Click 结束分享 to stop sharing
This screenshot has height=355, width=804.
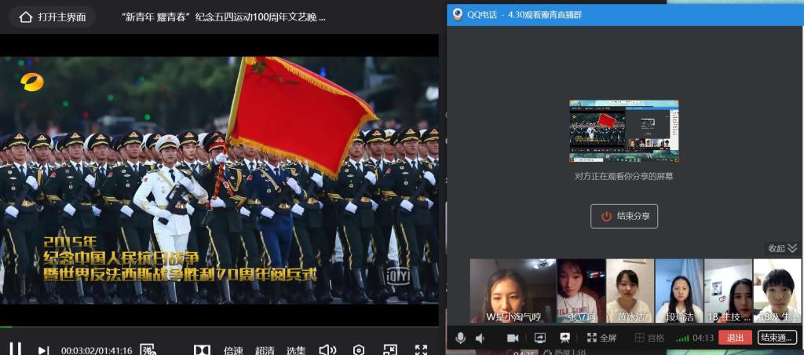624,216
